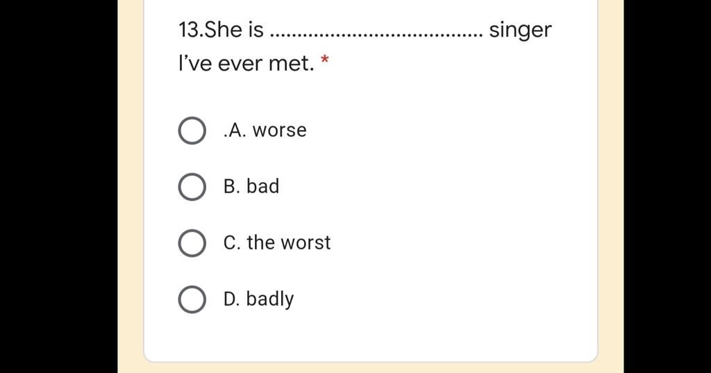Image resolution: width=711 pixels, height=373 pixels.
Task: Tap the 'D. badly' option text
Action: pyautogui.click(x=258, y=299)
